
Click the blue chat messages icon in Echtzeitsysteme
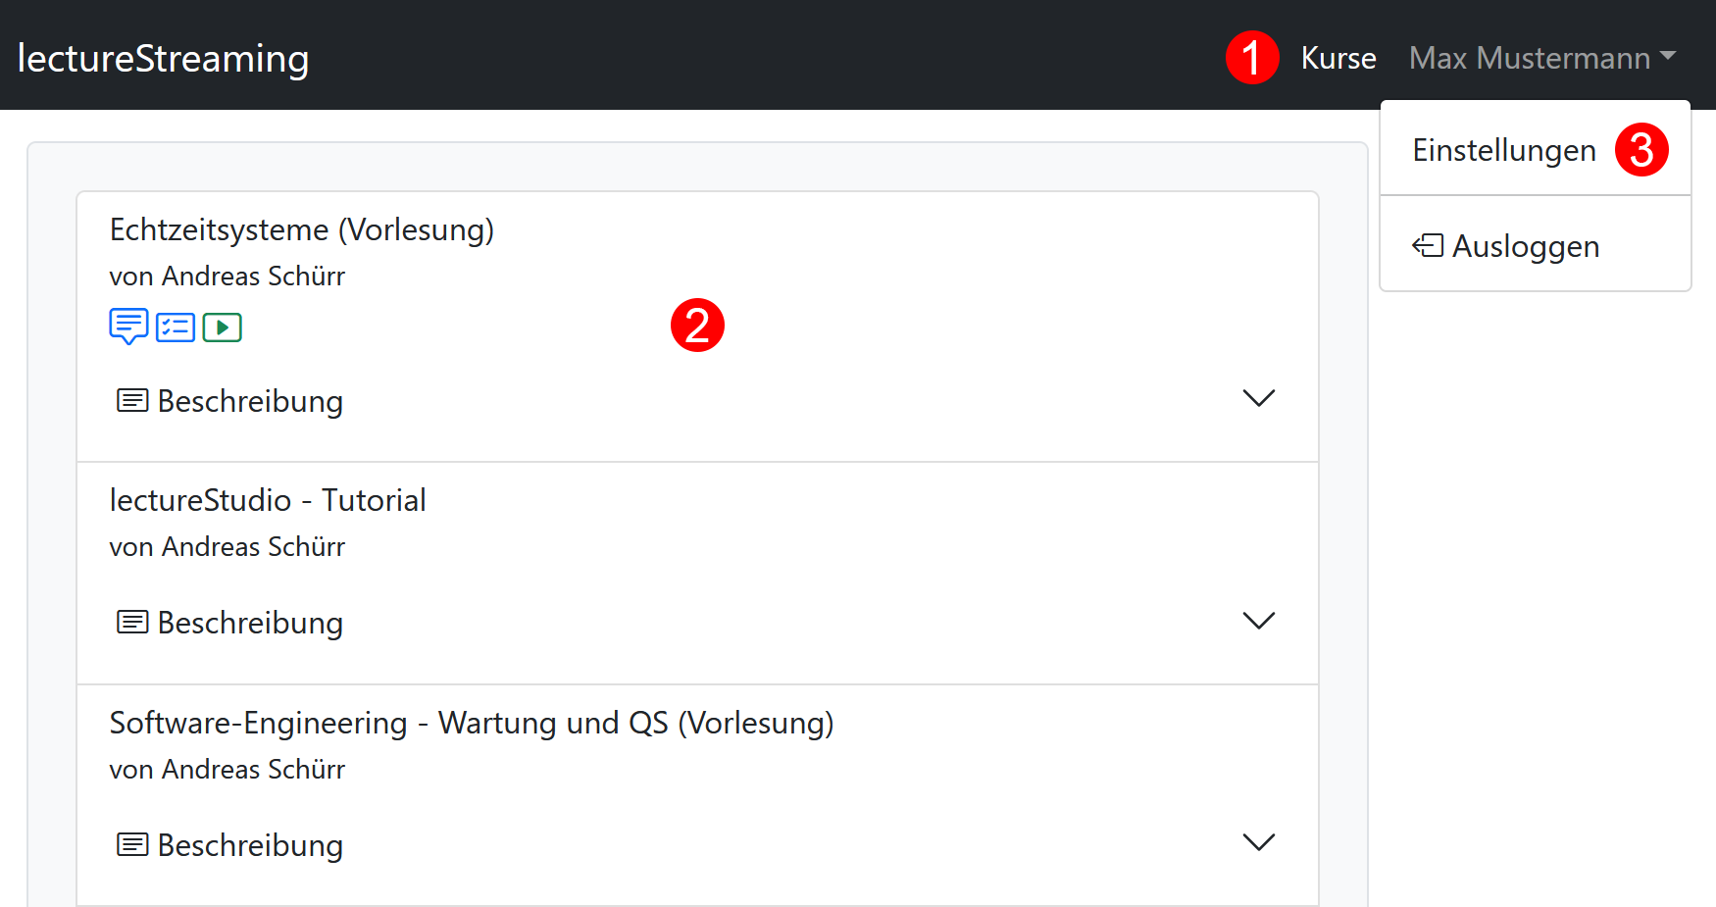[x=128, y=326]
